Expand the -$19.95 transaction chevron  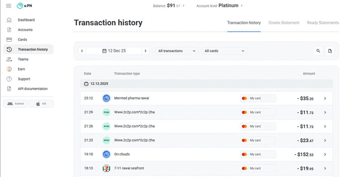pyautogui.click(x=325, y=168)
